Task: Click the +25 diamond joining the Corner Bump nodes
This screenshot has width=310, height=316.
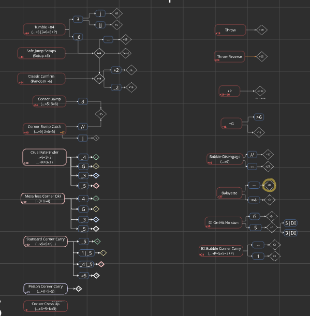Action: [101, 114]
